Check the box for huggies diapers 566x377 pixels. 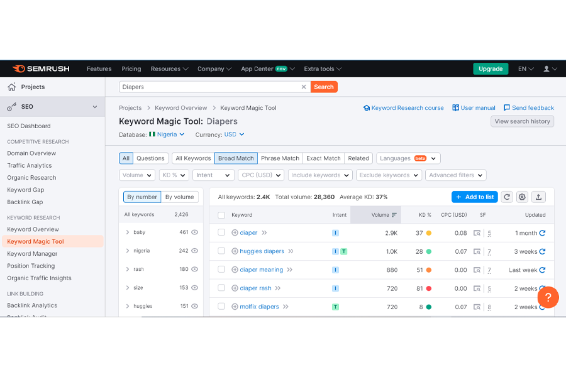tap(221, 251)
